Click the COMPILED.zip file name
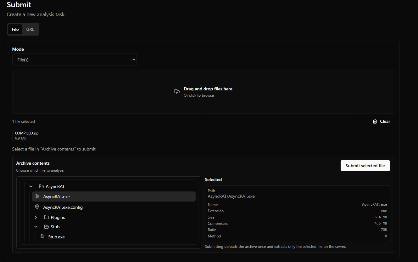The height and width of the screenshot is (262, 418). 27,133
